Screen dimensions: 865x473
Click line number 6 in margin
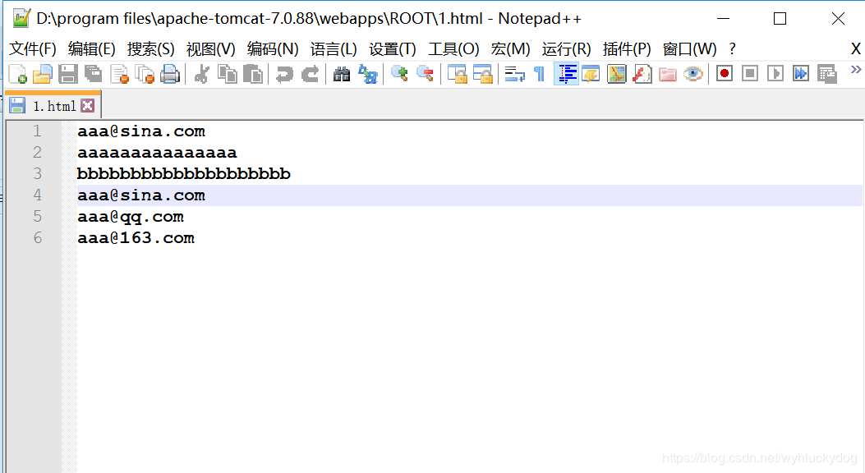[x=37, y=238]
